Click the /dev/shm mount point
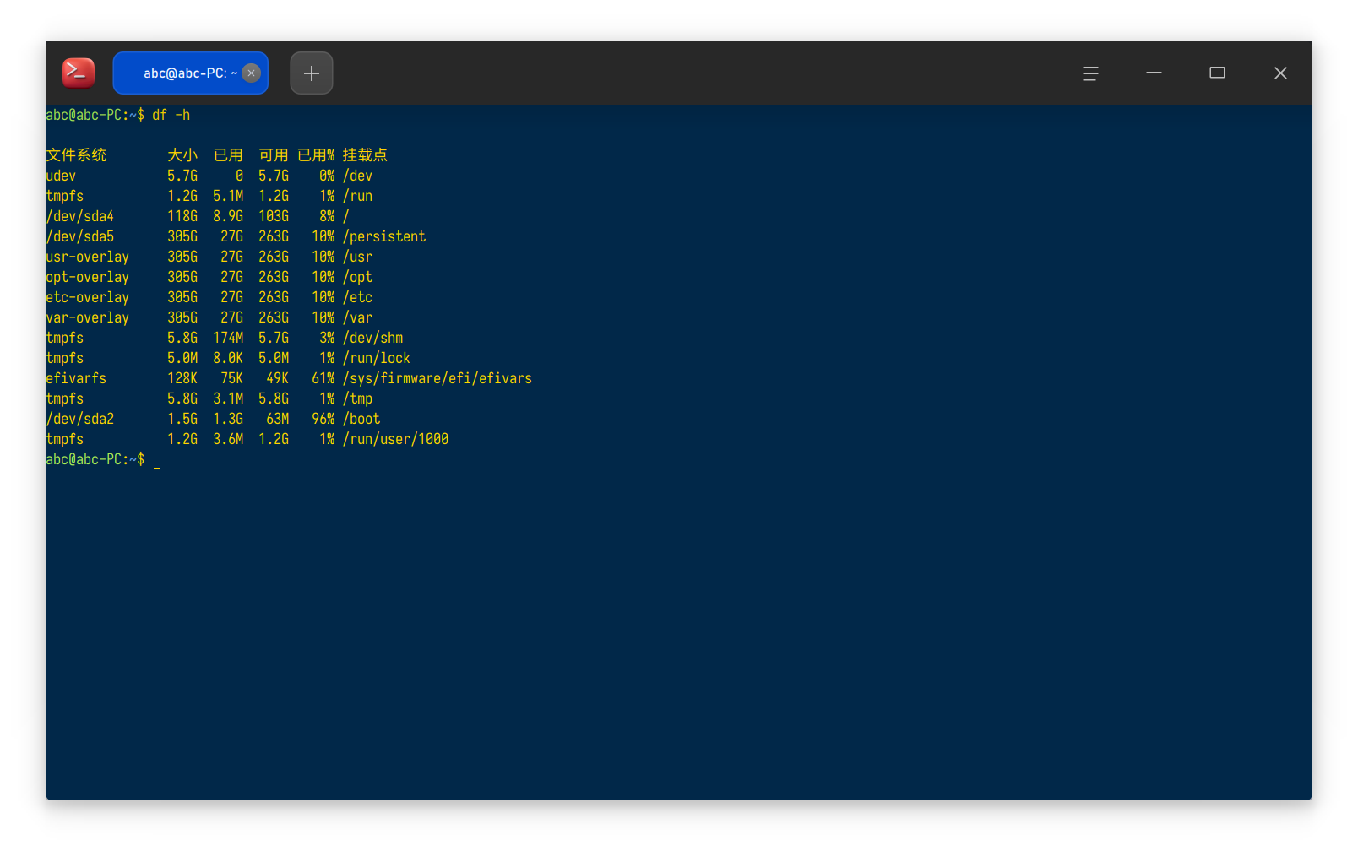The height and width of the screenshot is (851, 1358). click(x=372, y=338)
